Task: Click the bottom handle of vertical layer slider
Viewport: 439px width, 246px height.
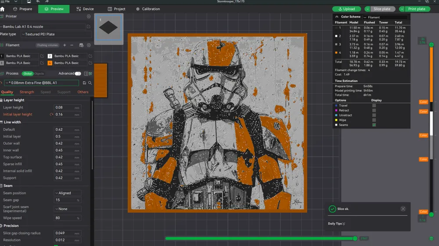Action: click(x=432, y=215)
